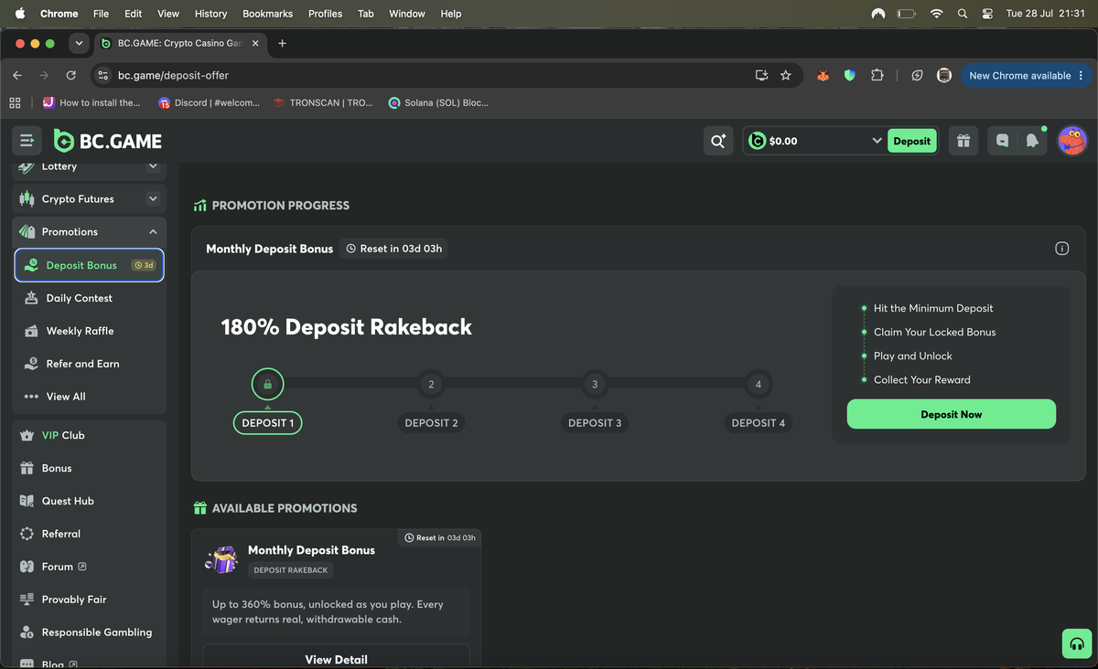This screenshot has height=669, width=1098.
Task: Open the green shield extension
Action: (x=849, y=76)
